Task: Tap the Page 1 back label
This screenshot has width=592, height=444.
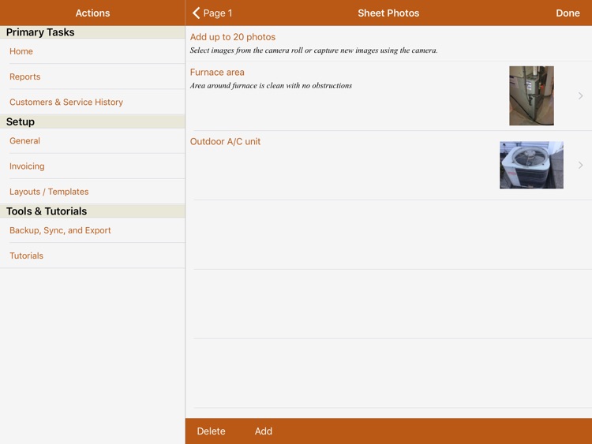Action: (x=218, y=13)
